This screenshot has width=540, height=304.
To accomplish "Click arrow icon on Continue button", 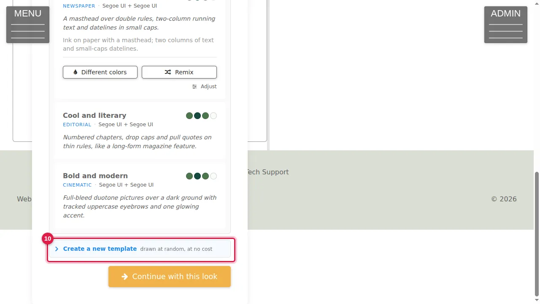I will (x=125, y=277).
